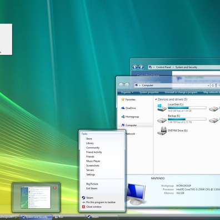
Task: Refresh the Computer window
Action: click(x=213, y=86)
